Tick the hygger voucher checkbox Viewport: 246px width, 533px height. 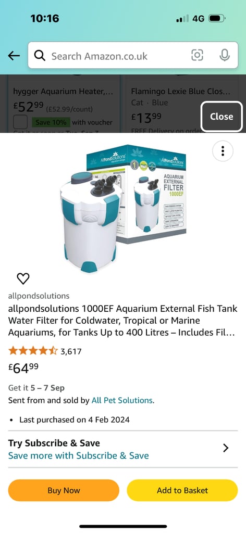point(20,122)
